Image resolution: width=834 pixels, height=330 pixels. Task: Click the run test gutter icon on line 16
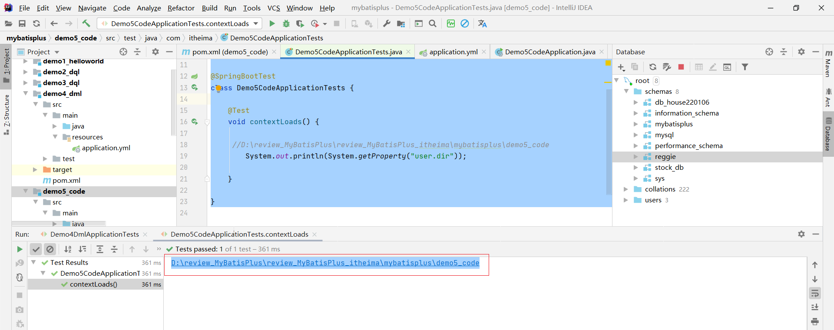[195, 122]
